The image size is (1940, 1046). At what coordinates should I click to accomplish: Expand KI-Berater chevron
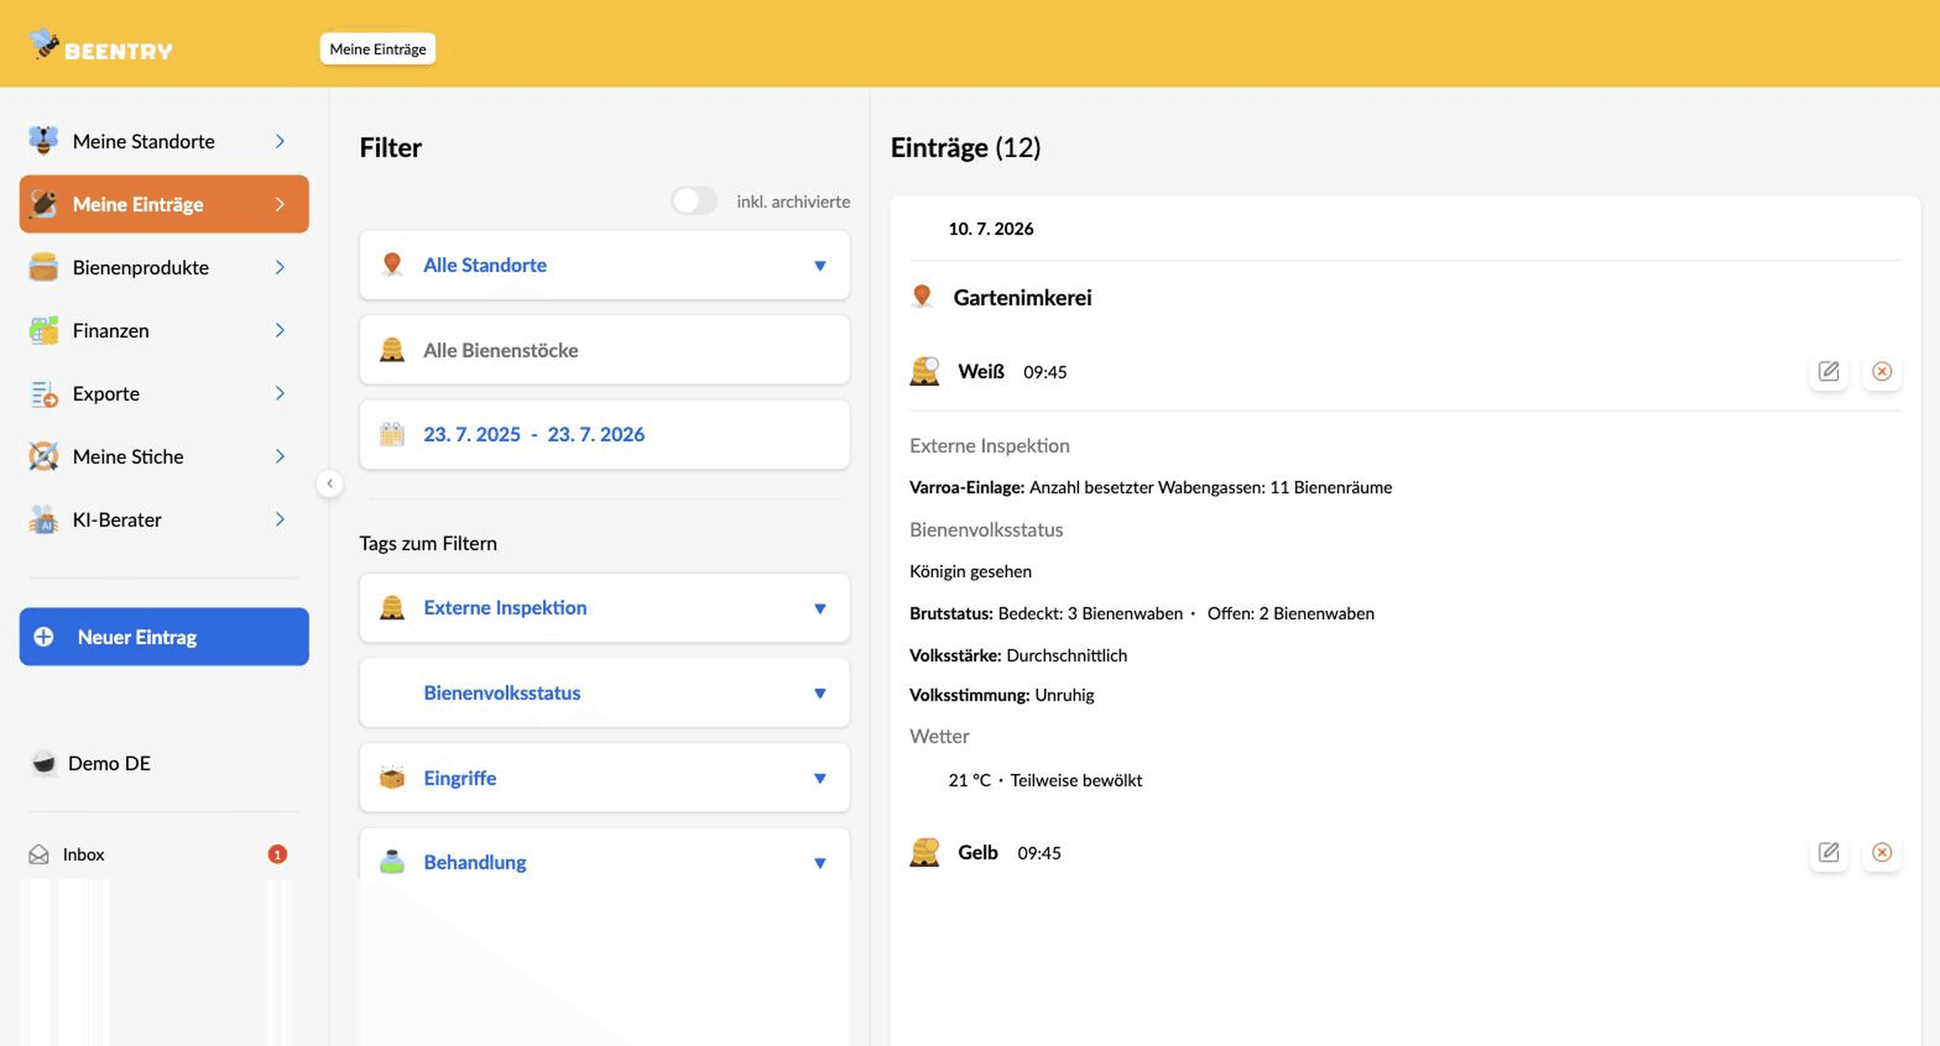280,519
